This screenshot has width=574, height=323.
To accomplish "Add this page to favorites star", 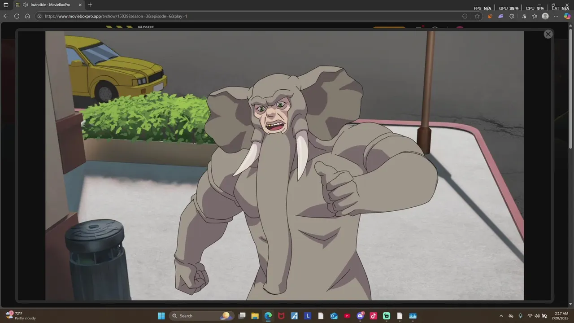I will pyautogui.click(x=477, y=16).
